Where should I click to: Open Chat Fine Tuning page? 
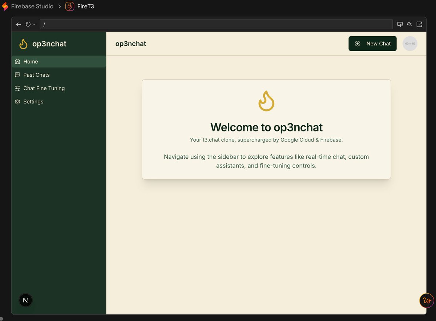[x=59, y=88]
